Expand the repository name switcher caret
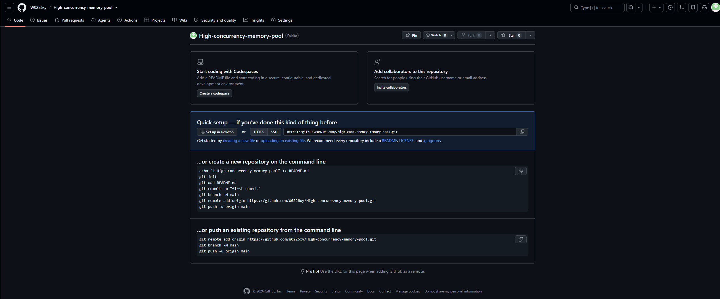Image resolution: width=720 pixels, height=299 pixels. point(116,8)
